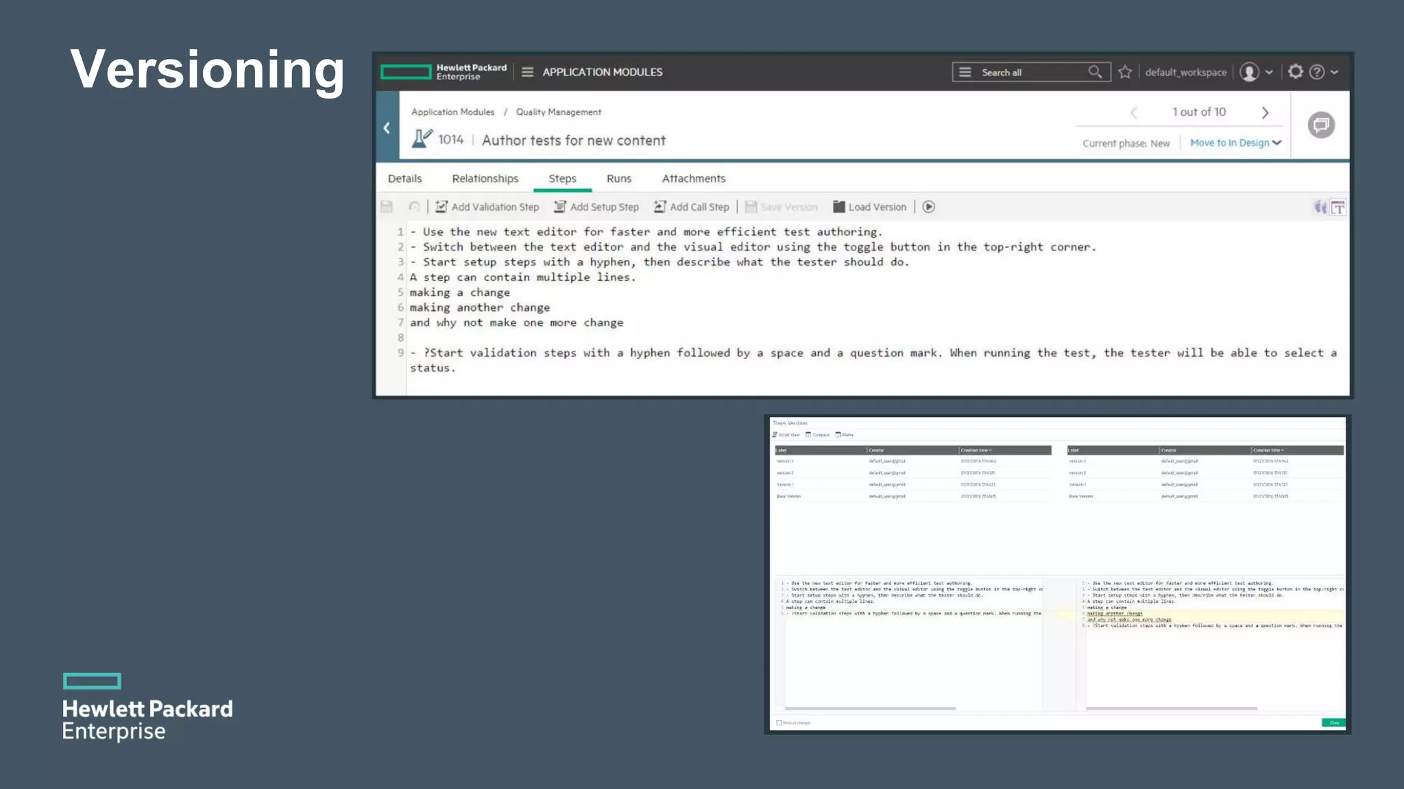1404x789 pixels.
Task: Go to the previous item arrow
Action: [1134, 112]
